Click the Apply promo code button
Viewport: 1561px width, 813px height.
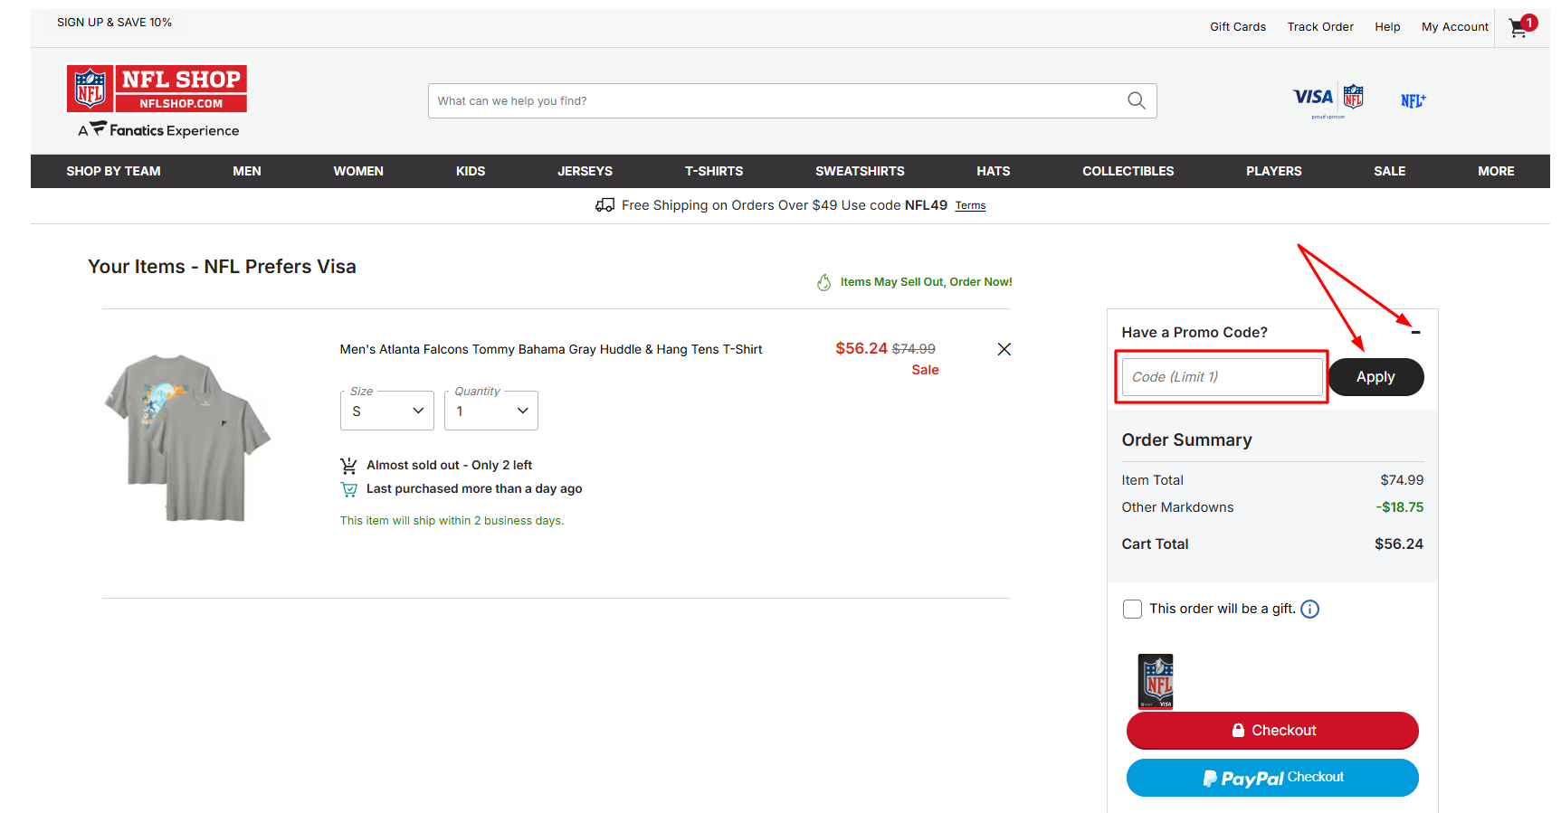(x=1375, y=377)
